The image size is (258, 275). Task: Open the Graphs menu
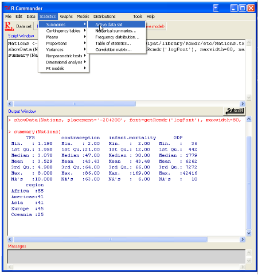pos(66,17)
